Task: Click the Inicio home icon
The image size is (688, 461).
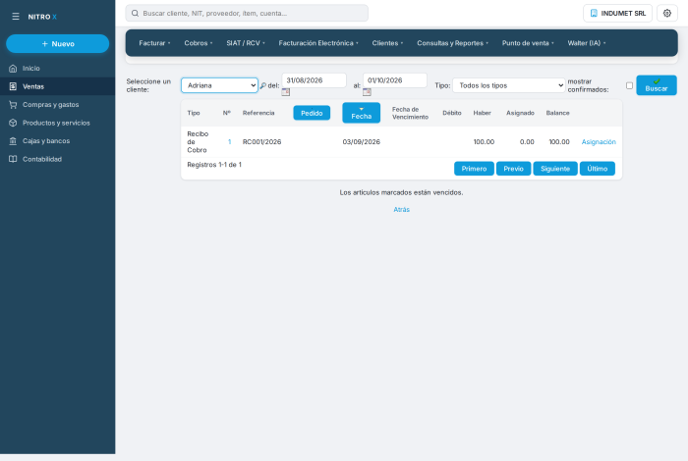Action: pyautogui.click(x=13, y=69)
